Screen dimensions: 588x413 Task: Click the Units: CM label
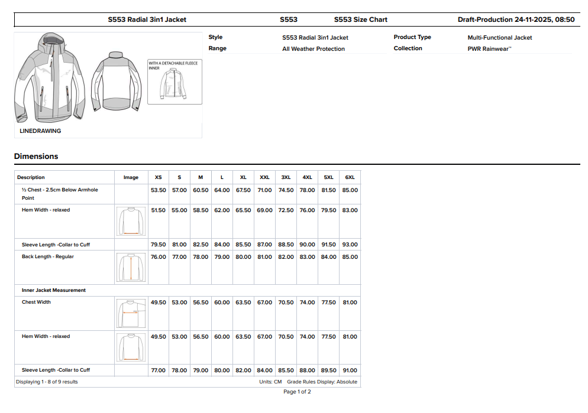tap(270, 382)
